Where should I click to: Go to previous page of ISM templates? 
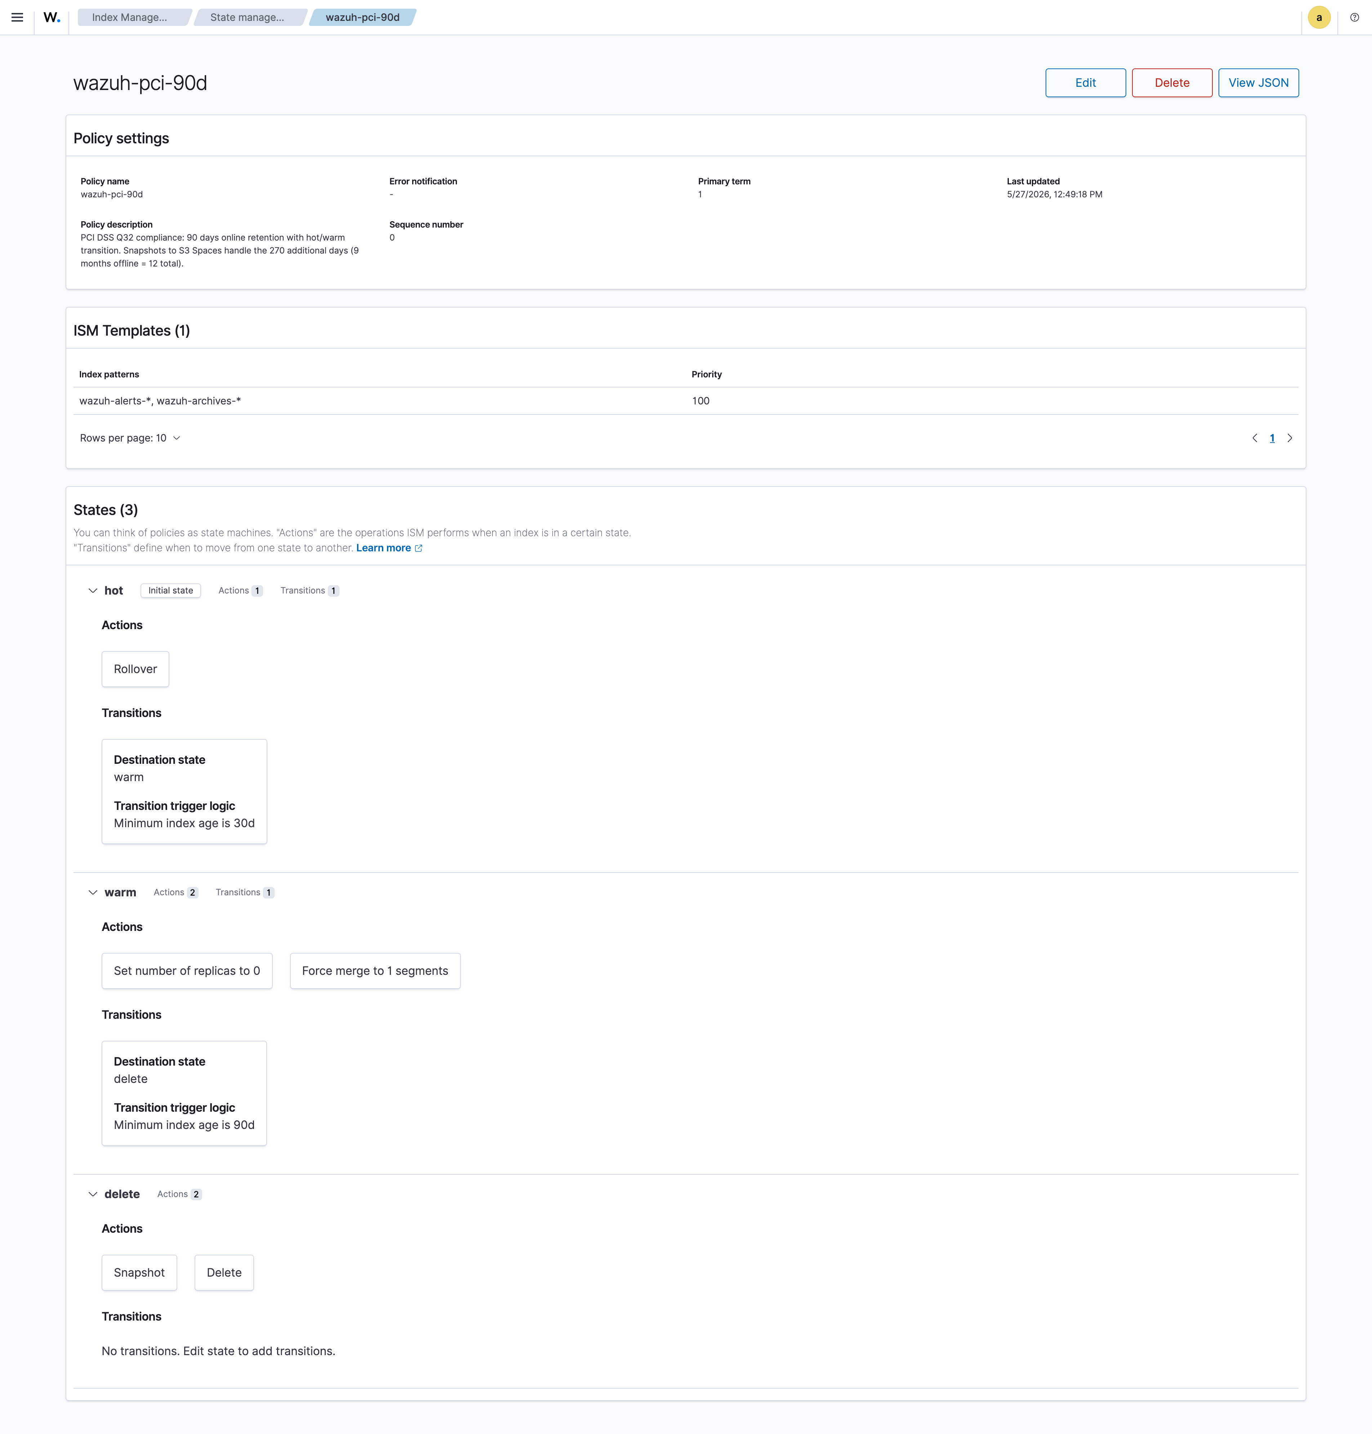click(1255, 438)
